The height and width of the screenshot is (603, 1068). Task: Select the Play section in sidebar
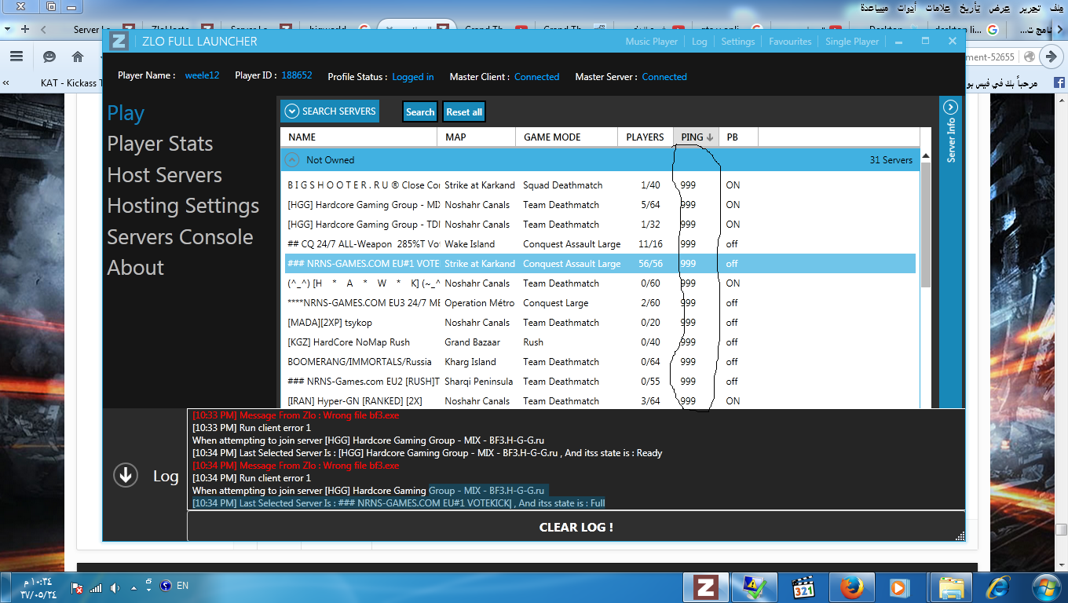pos(126,113)
